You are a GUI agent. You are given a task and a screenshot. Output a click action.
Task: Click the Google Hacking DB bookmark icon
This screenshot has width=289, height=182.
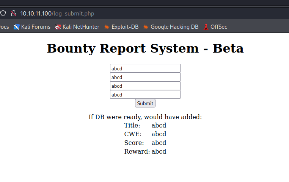146,27
